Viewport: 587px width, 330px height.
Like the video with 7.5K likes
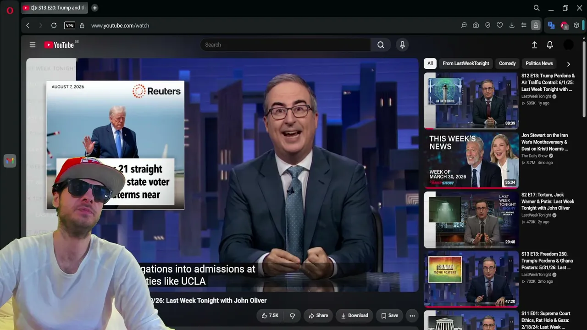(270, 315)
